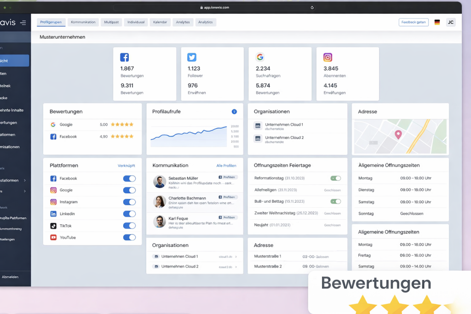Click the Google icon in the Suchanfragen card
This screenshot has width=471, height=314.
pos(260,57)
